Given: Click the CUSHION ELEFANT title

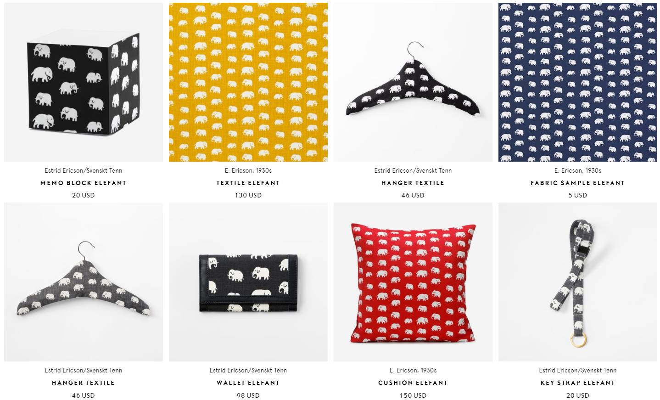Looking at the screenshot, I should (413, 383).
